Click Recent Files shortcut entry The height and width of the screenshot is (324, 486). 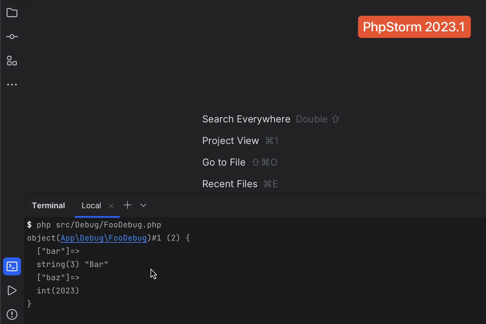pyautogui.click(x=230, y=184)
